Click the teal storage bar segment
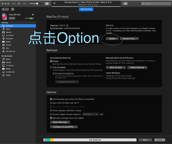Viewport: 172px width, 144px height. click(48, 140)
